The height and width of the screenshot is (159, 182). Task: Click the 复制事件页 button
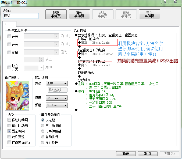pos(79,14)
